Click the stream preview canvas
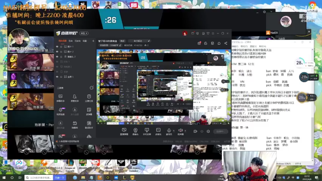Image resolution: width=322 pixels, height=181 pixels. tap(164, 86)
